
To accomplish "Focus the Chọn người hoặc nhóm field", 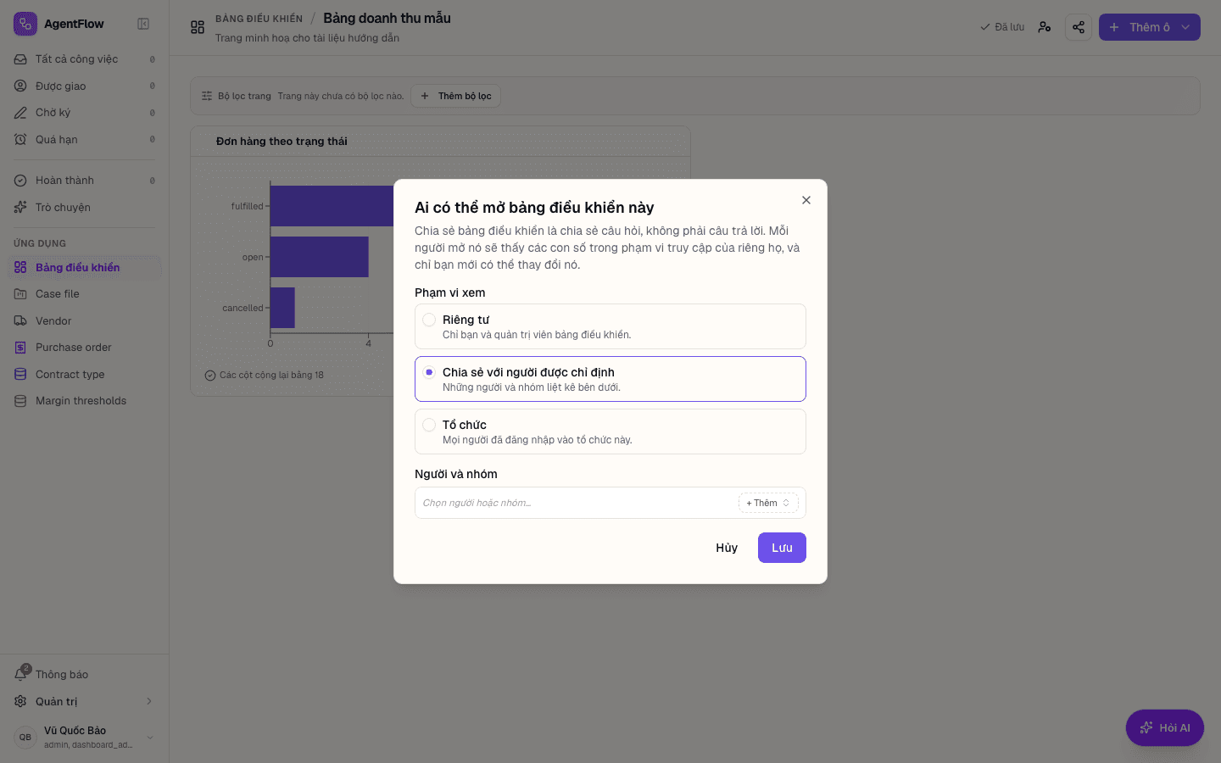I will click(577, 503).
